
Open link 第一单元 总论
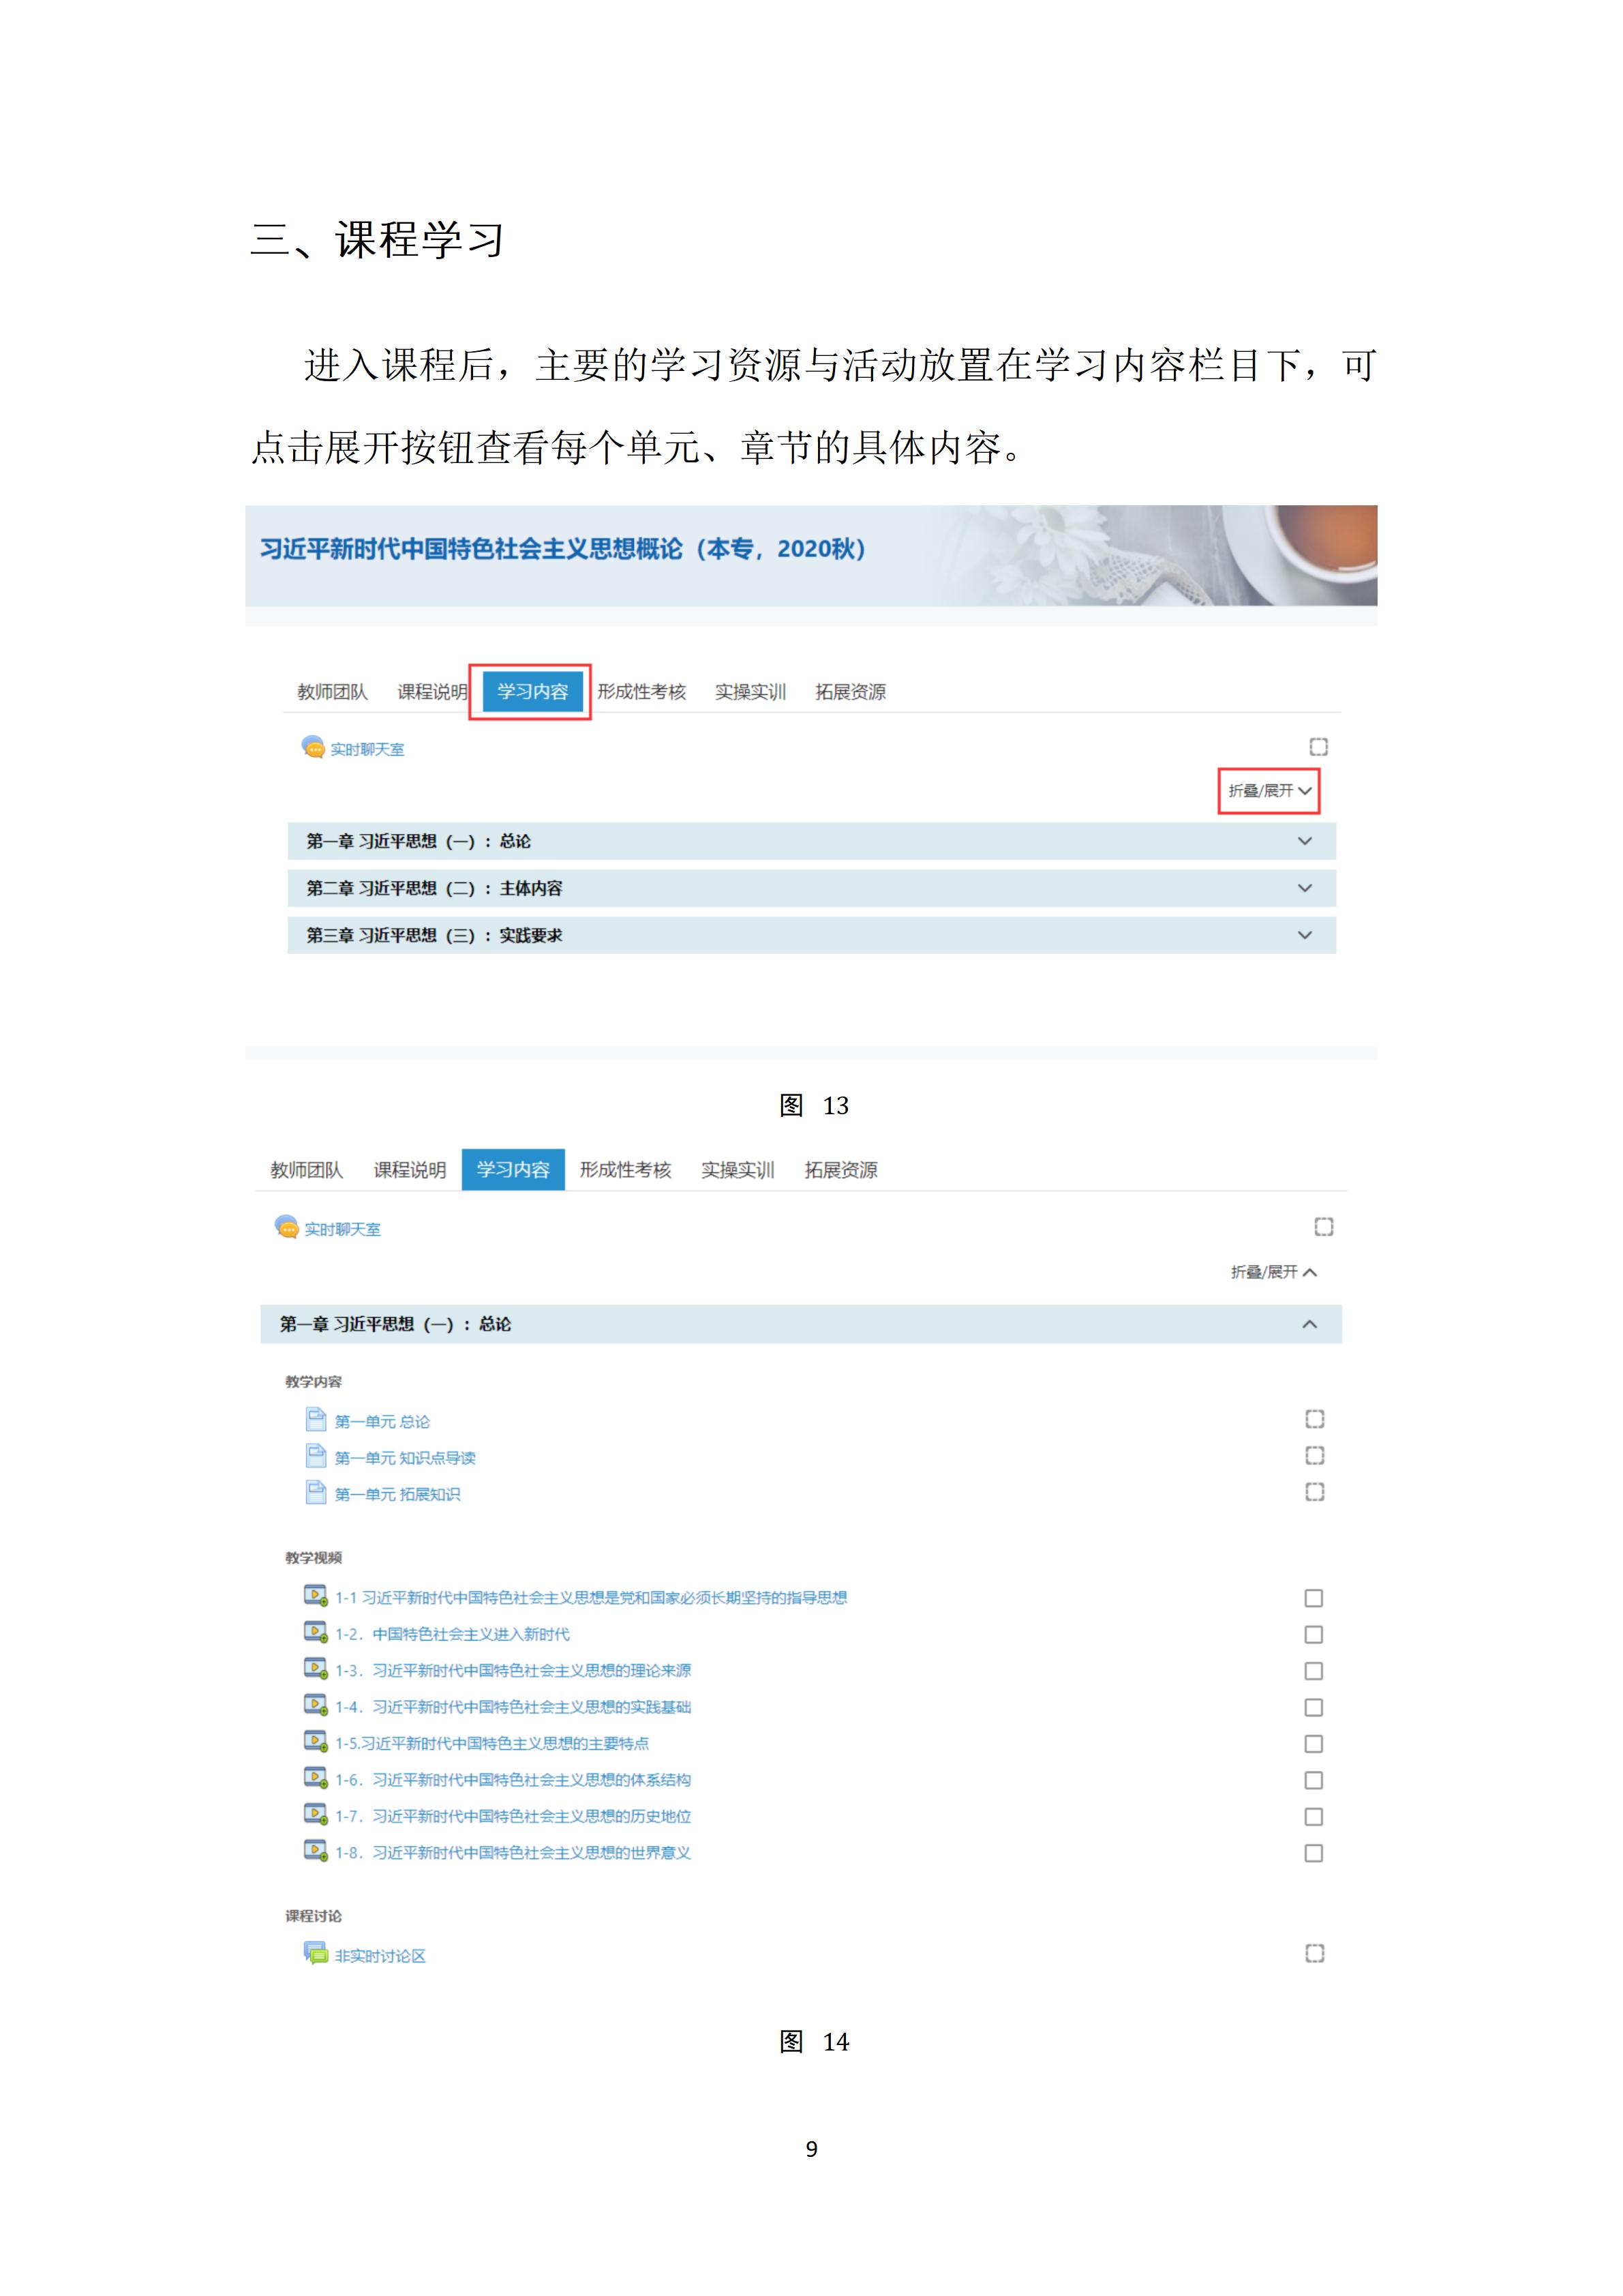[382, 1422]
